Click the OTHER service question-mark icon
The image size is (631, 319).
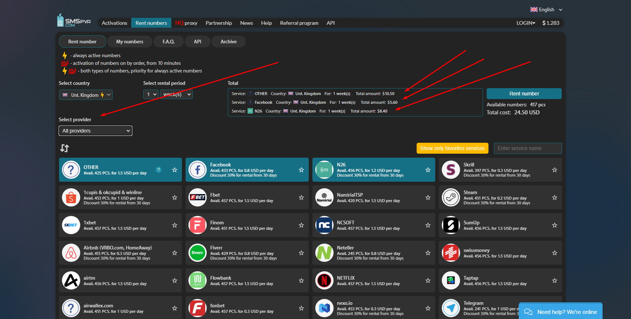click(71, 170)
